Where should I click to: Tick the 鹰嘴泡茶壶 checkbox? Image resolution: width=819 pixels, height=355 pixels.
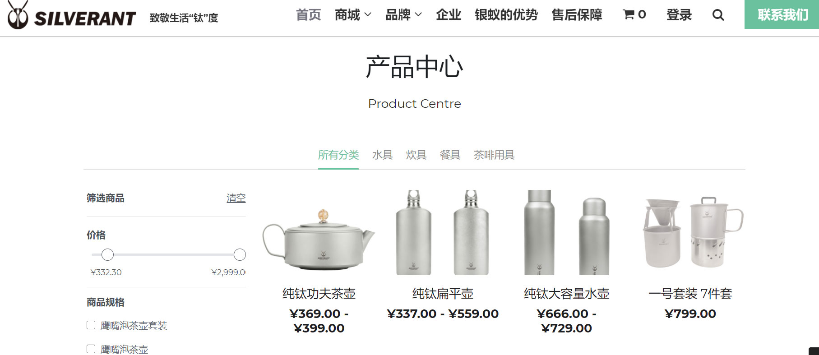click(x=91, y=349)
